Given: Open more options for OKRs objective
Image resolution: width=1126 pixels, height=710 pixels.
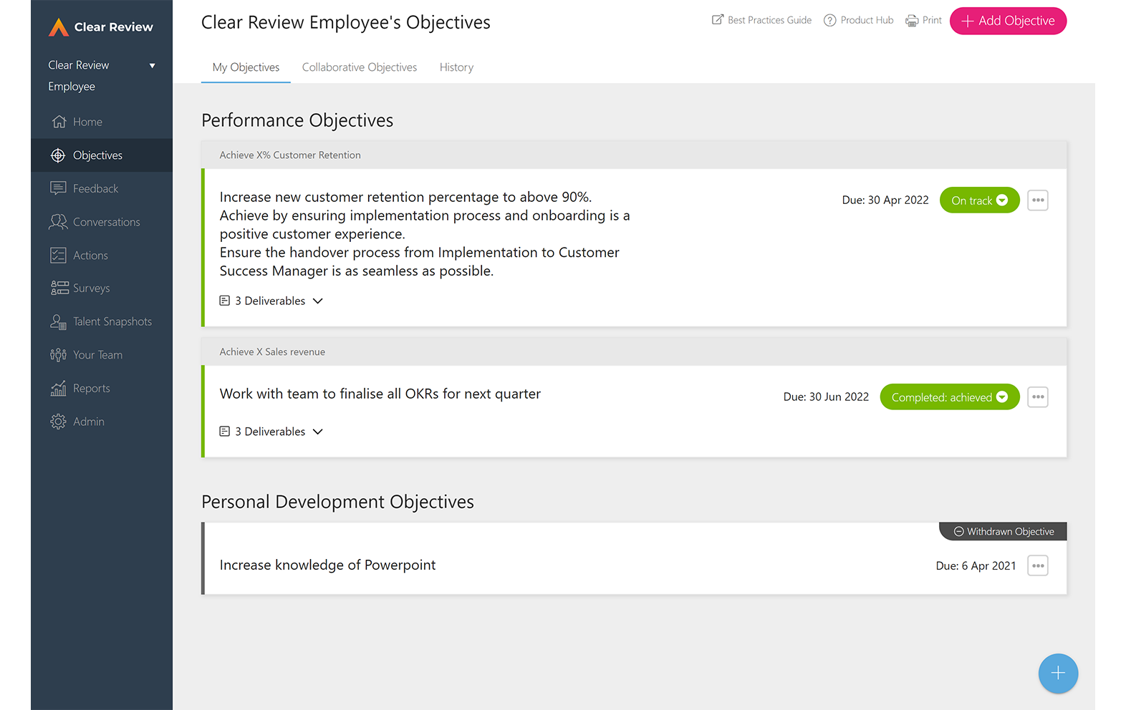Looking at the screenshot, I should coord(1038,397).
